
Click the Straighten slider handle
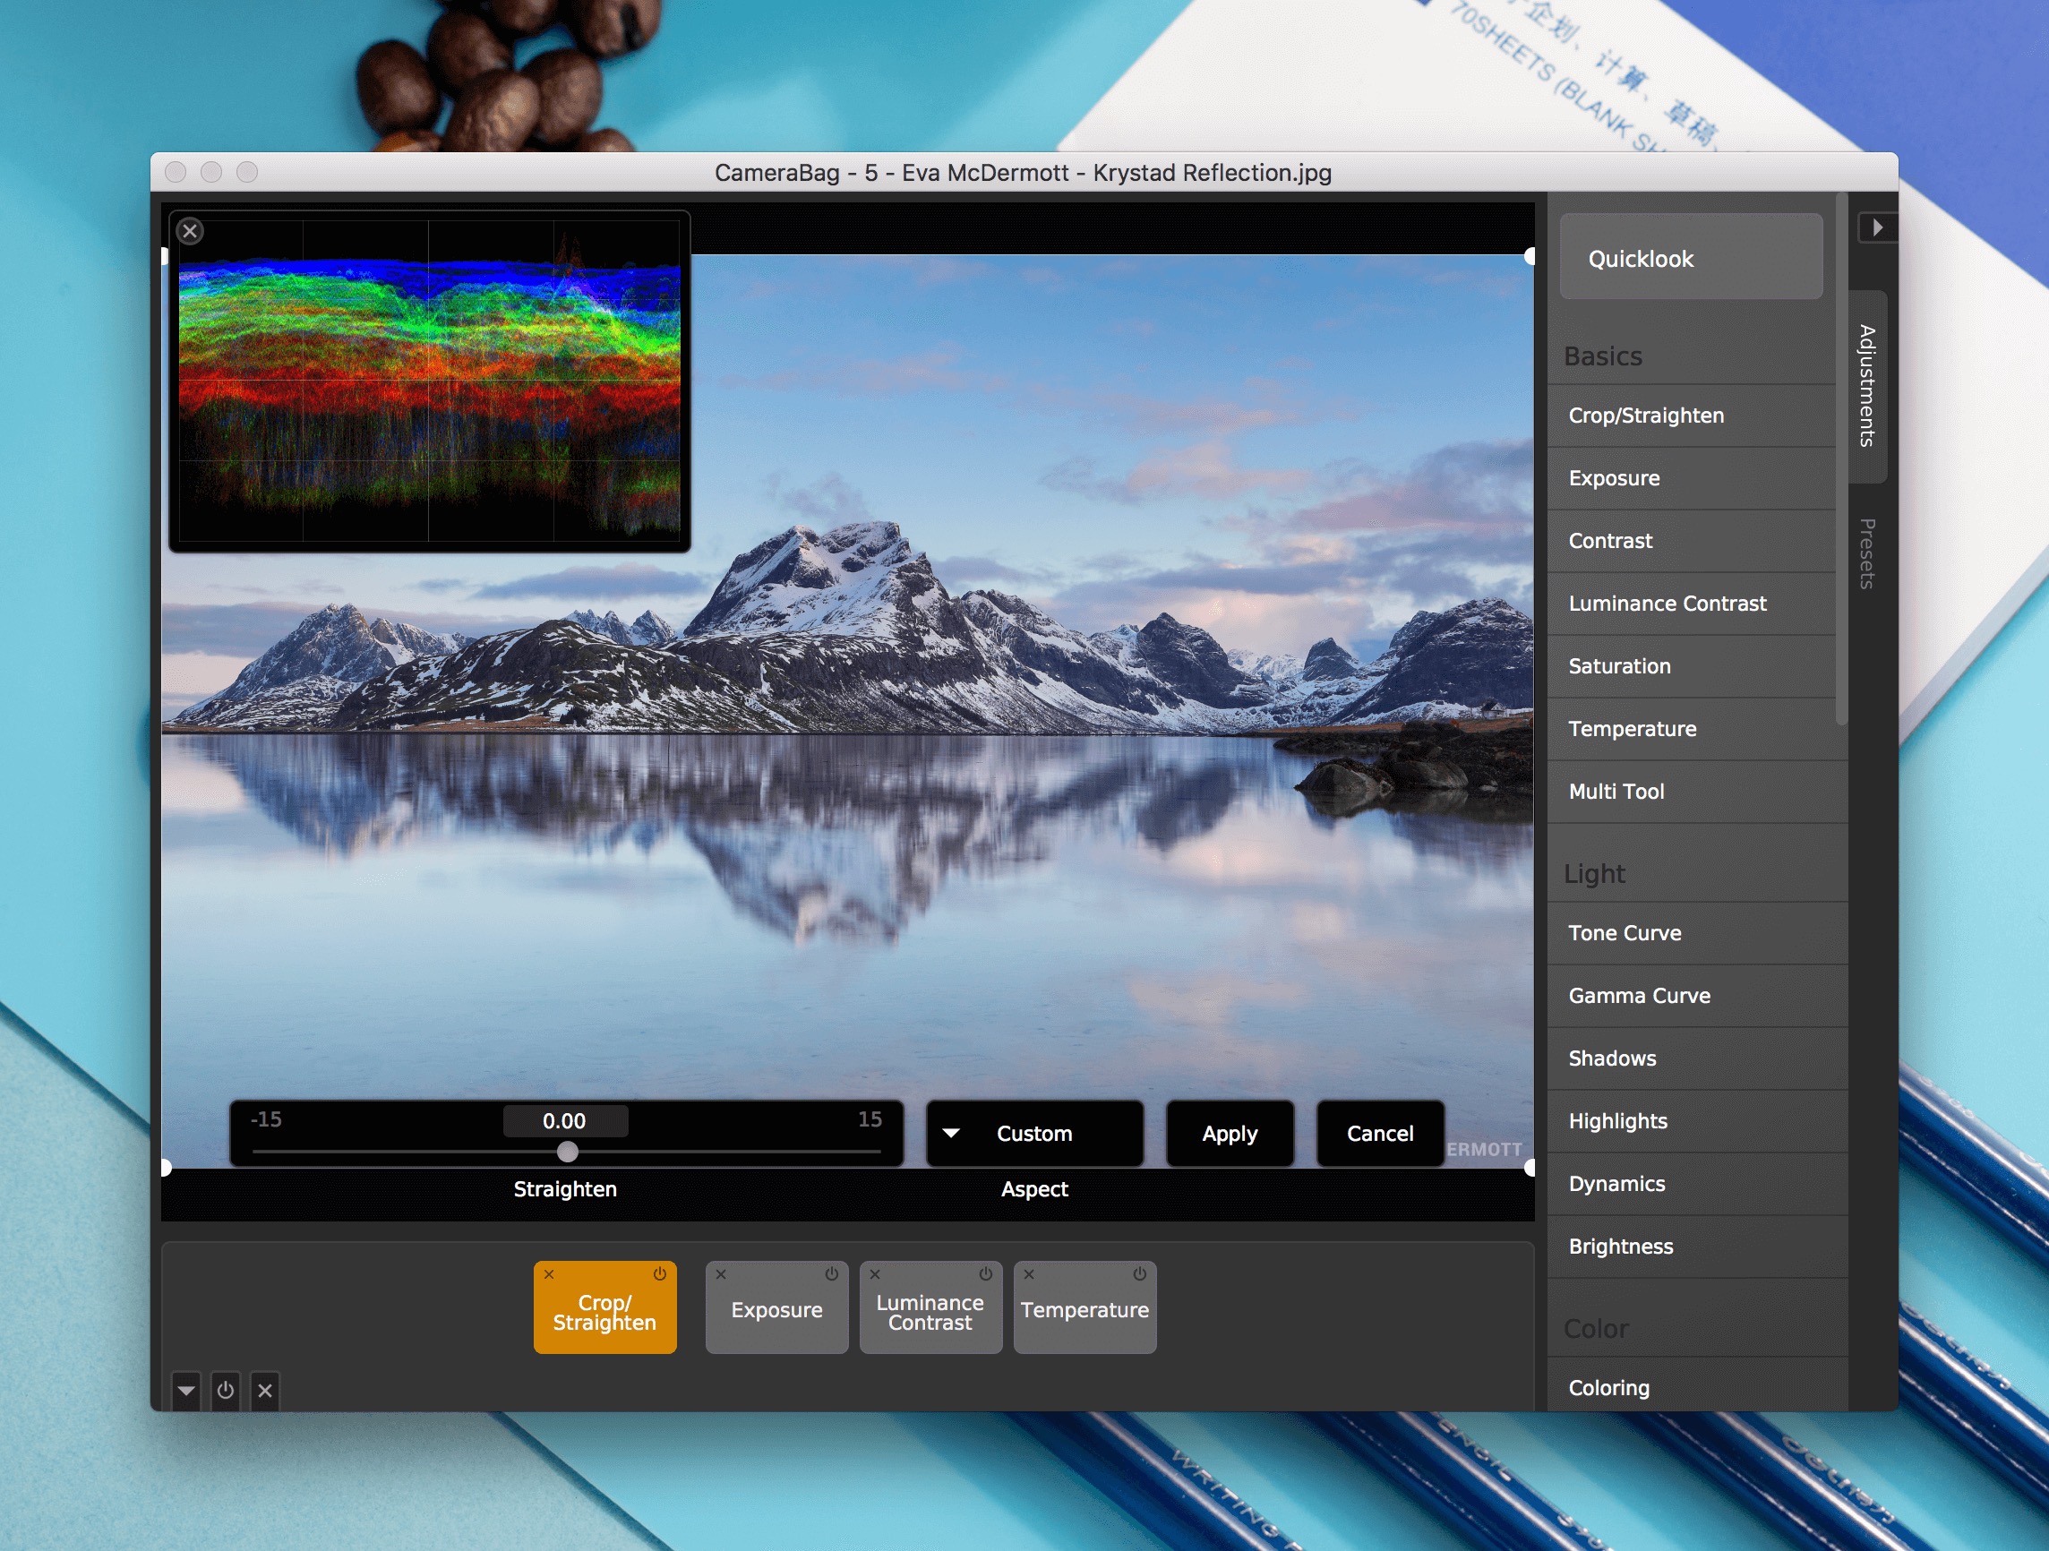568,1152
